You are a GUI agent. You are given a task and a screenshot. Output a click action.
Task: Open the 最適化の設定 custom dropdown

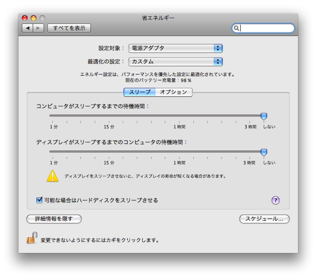coord(176,61)
